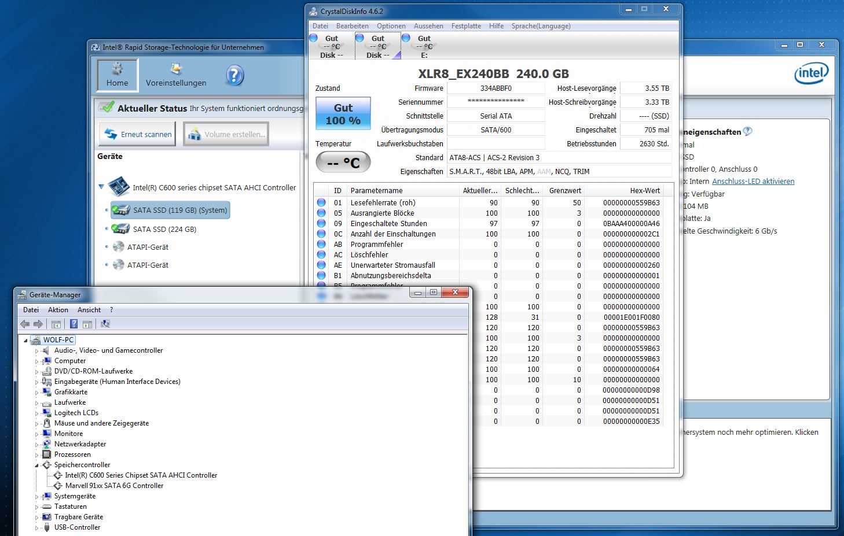844x536 pixels.
Task: Select the second ATAPI-Gerät disc icon
Action: coord(118,265)
